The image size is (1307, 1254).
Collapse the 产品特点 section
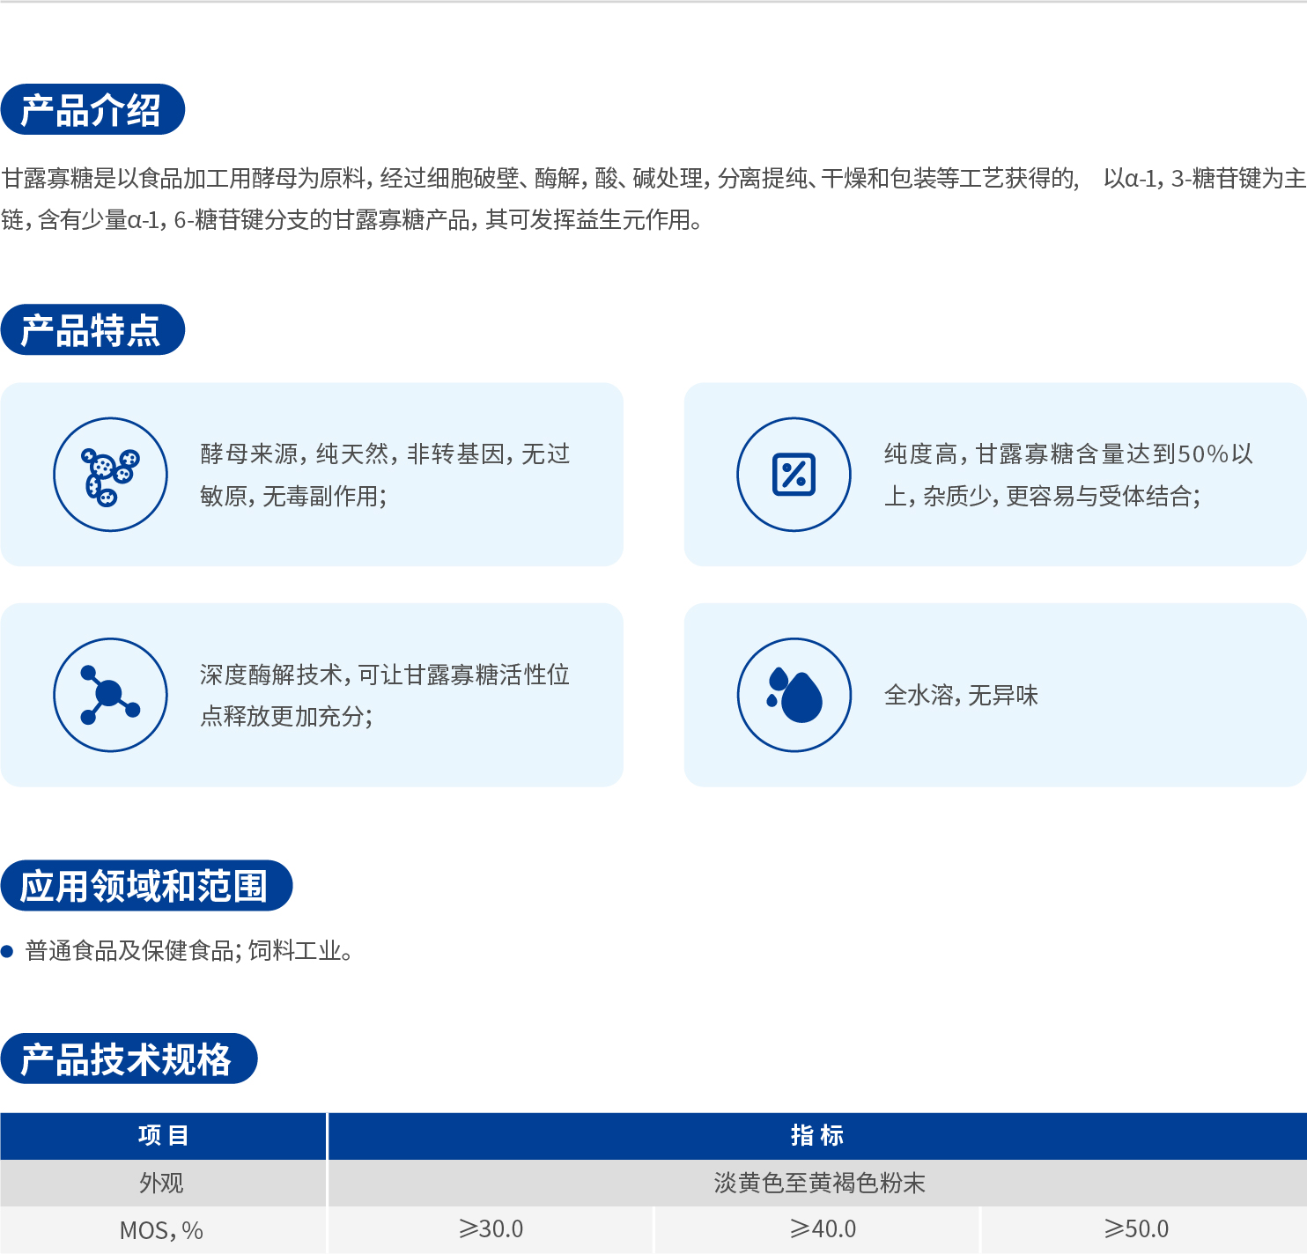point(94,328)
